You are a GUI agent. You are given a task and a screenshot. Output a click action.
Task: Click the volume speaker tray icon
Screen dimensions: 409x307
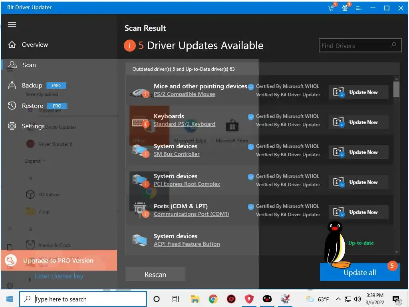click(x=357, y=299)
